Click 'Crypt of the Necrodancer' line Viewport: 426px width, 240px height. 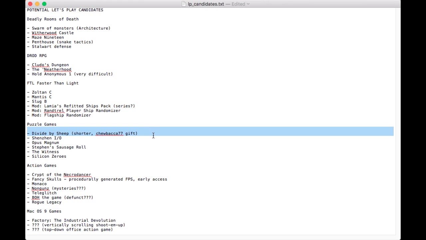59,175
